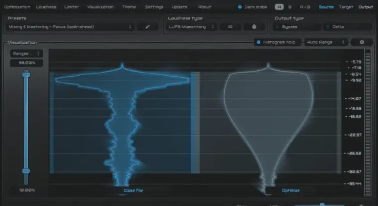Open the Presets dropdown
378x206 pixels.
[x=71, y=26]
